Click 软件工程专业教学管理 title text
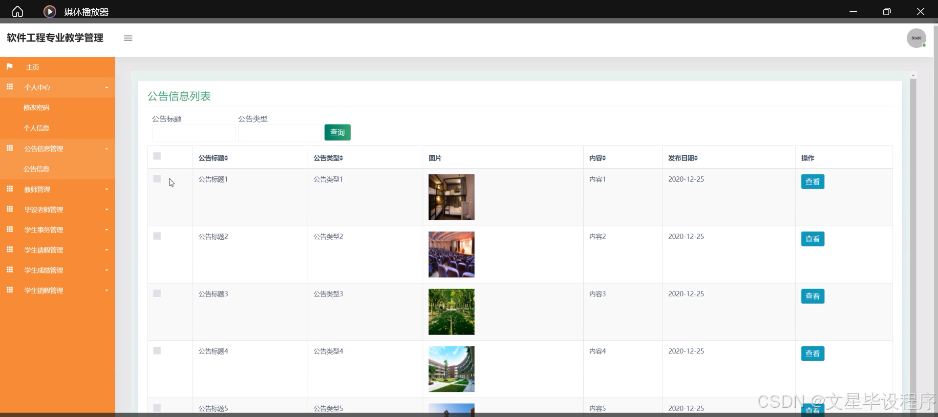This screenshot has width=938, height=417. point(55,38)
